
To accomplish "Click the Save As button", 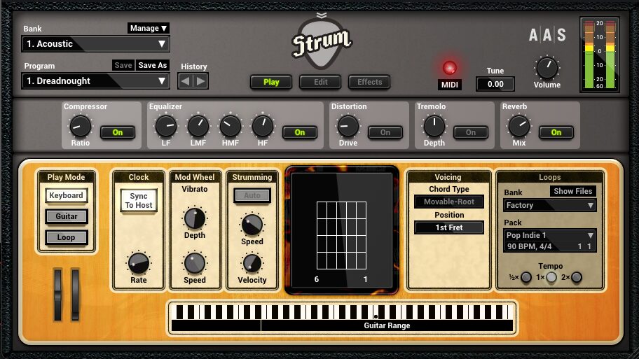I will 153,65.
